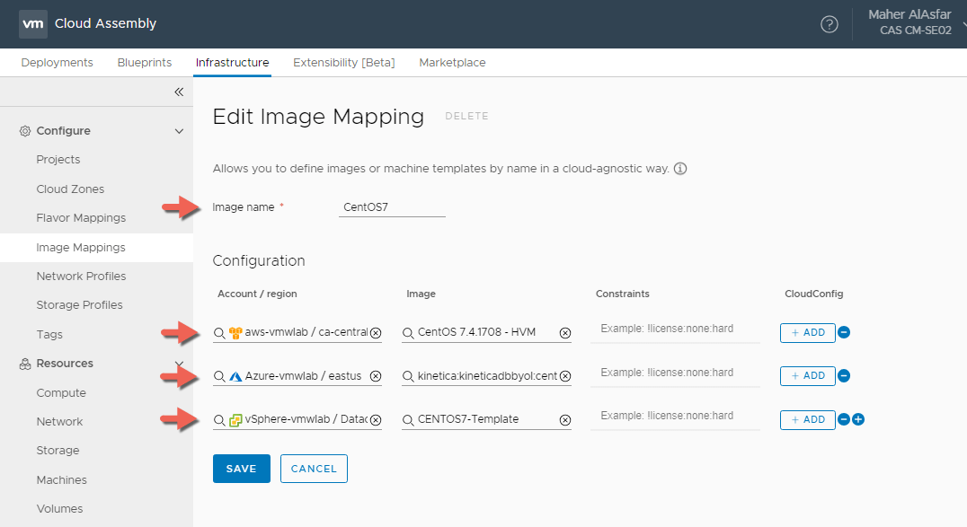Image resolution: width=967 pixels, height=527 pixels.
Task: Save the image mapping
Action: [x=241, y=469]
